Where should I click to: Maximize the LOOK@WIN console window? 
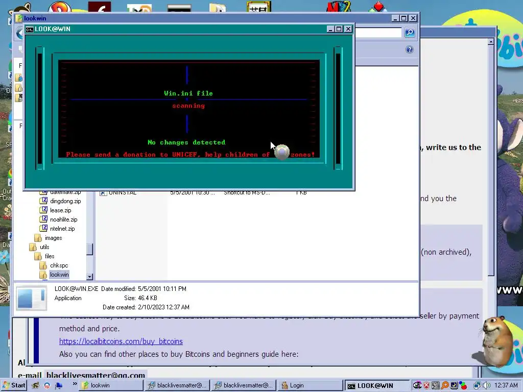coord(339,29)
